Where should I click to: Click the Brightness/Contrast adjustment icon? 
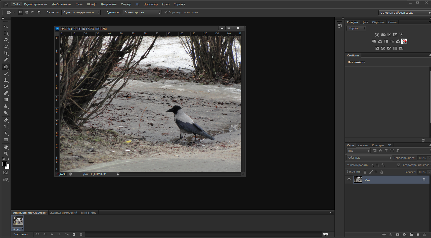(377, 35)
